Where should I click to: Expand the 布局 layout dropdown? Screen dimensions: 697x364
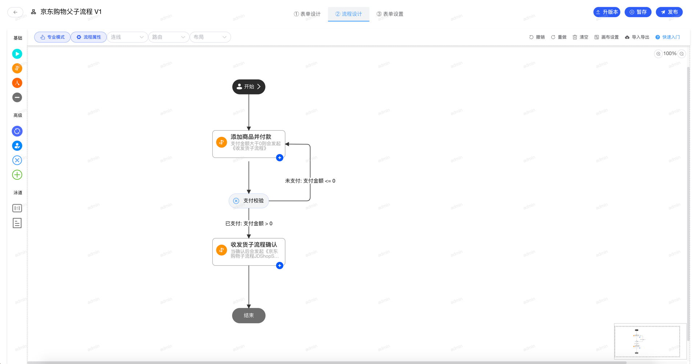210,37
